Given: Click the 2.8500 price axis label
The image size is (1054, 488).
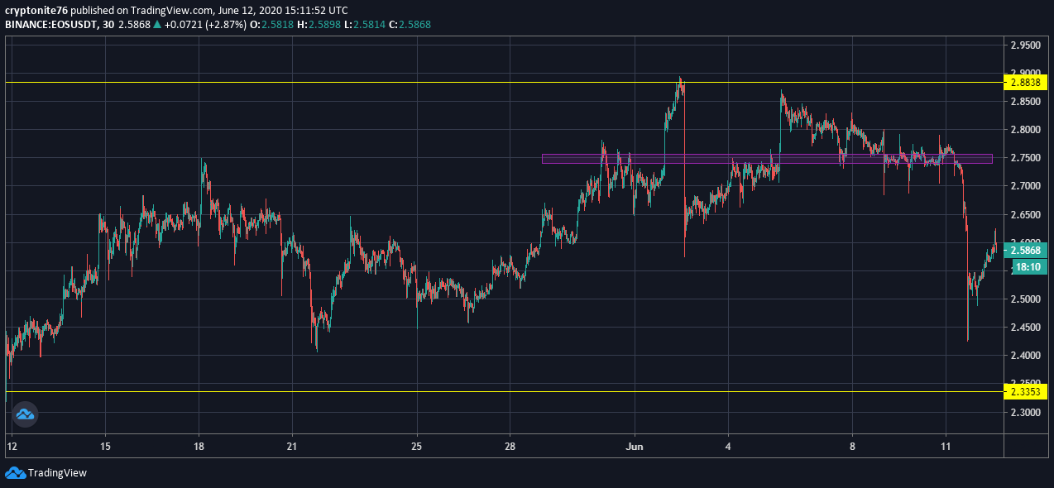Looking at the screenshot, I should [x=1025, y=102].
